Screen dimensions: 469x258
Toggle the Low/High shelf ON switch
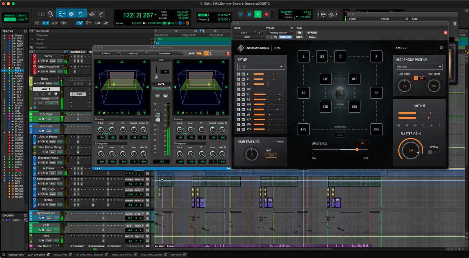419,78
